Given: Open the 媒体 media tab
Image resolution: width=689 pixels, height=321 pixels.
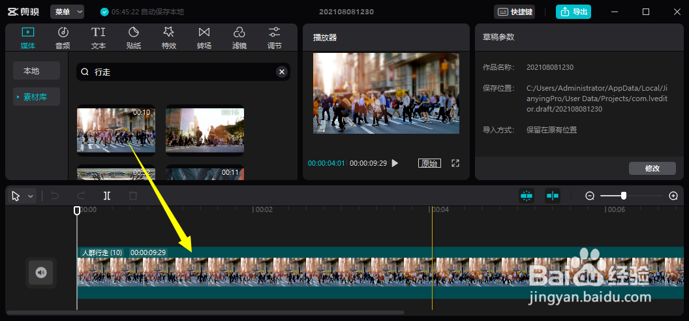Looking at the screenshot, I should point(27,38).
